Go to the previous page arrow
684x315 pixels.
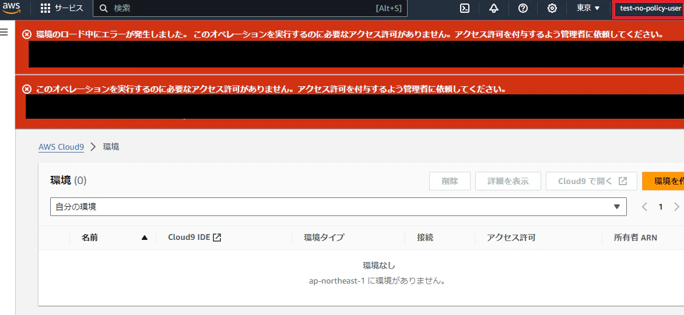point(645,207)
